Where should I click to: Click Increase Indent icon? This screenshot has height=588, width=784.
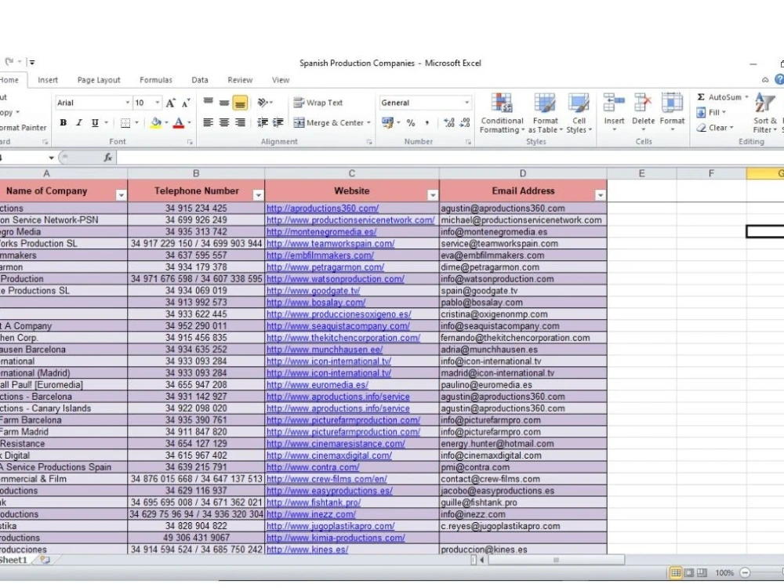click(278, 122)
